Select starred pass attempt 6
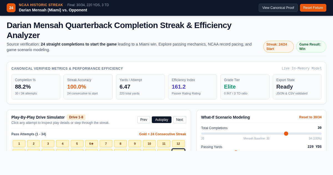333x175 pixels. pyautogui.click(x=92, y=144)
